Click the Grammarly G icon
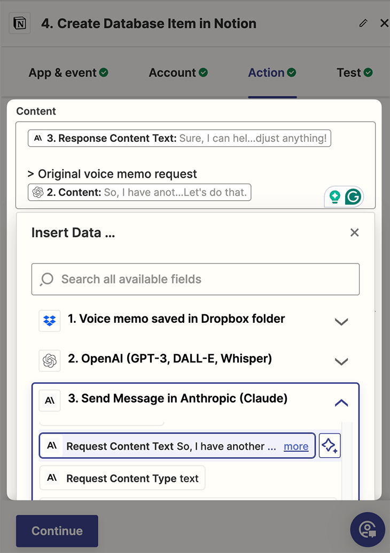The image size is (390, 553). [353, 197]
